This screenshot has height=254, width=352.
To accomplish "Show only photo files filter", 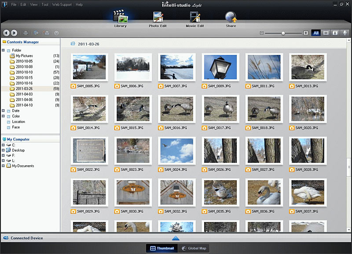I will (336, 33).
